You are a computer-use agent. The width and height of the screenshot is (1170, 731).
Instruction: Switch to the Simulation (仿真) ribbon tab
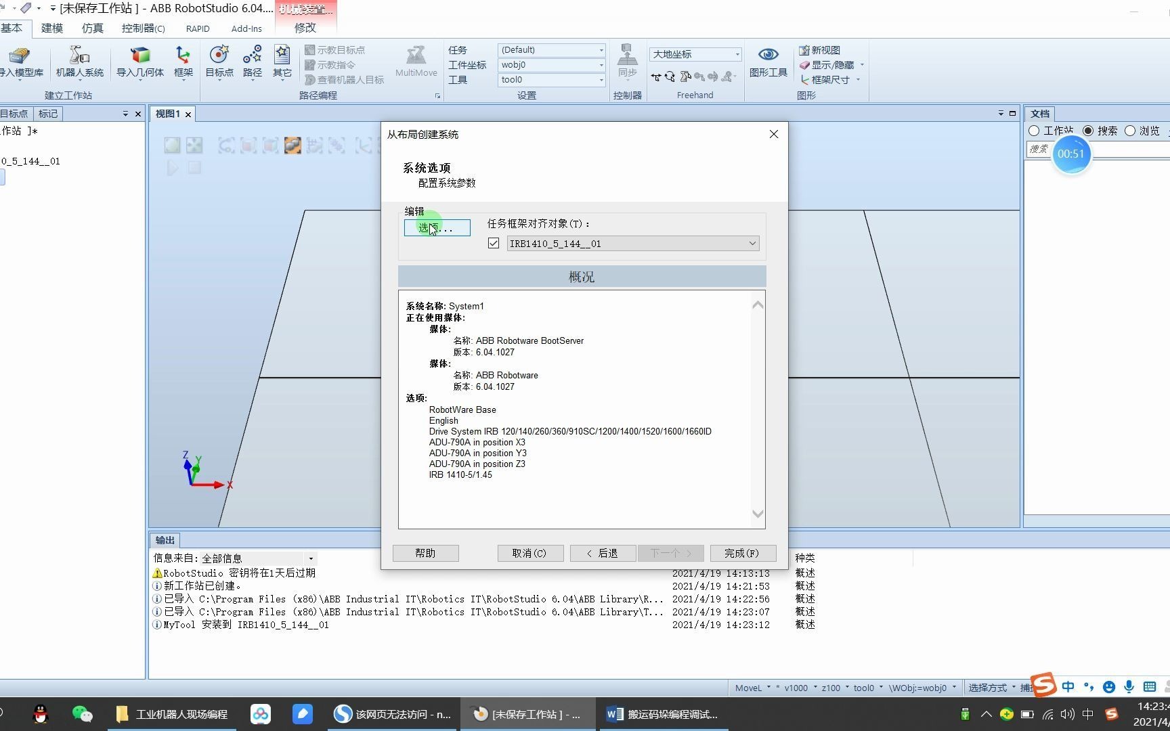tap(93, 28)
